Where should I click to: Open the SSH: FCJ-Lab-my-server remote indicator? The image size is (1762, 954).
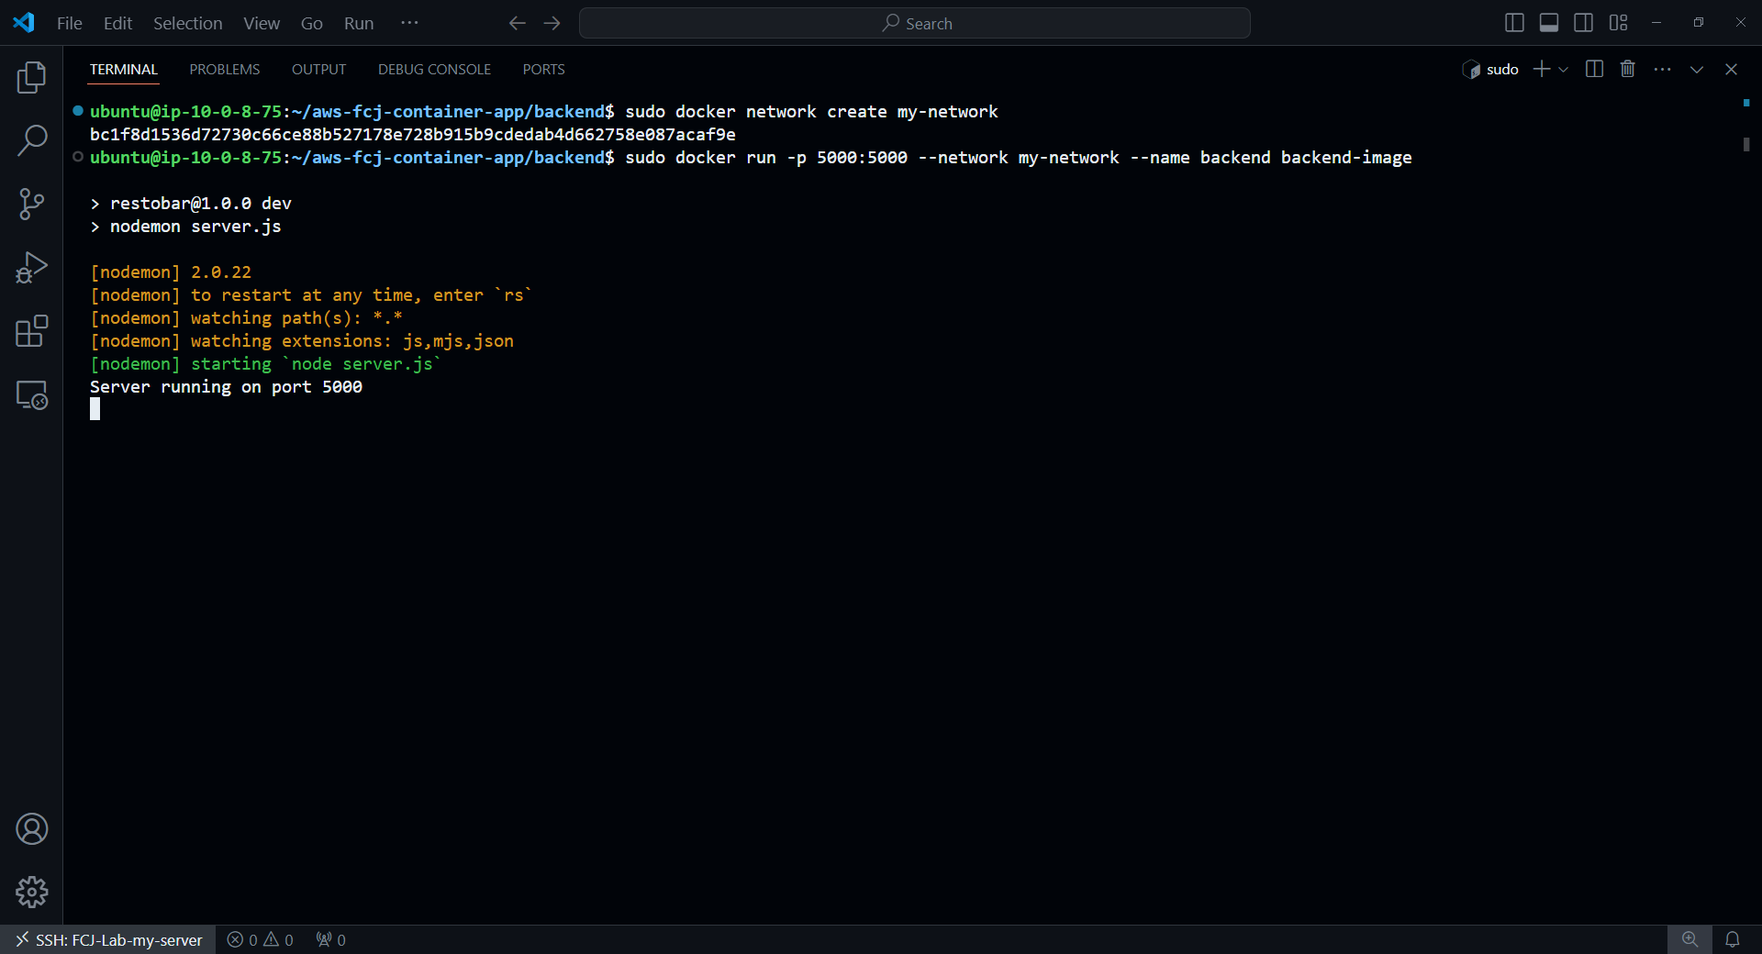[108, 939]
